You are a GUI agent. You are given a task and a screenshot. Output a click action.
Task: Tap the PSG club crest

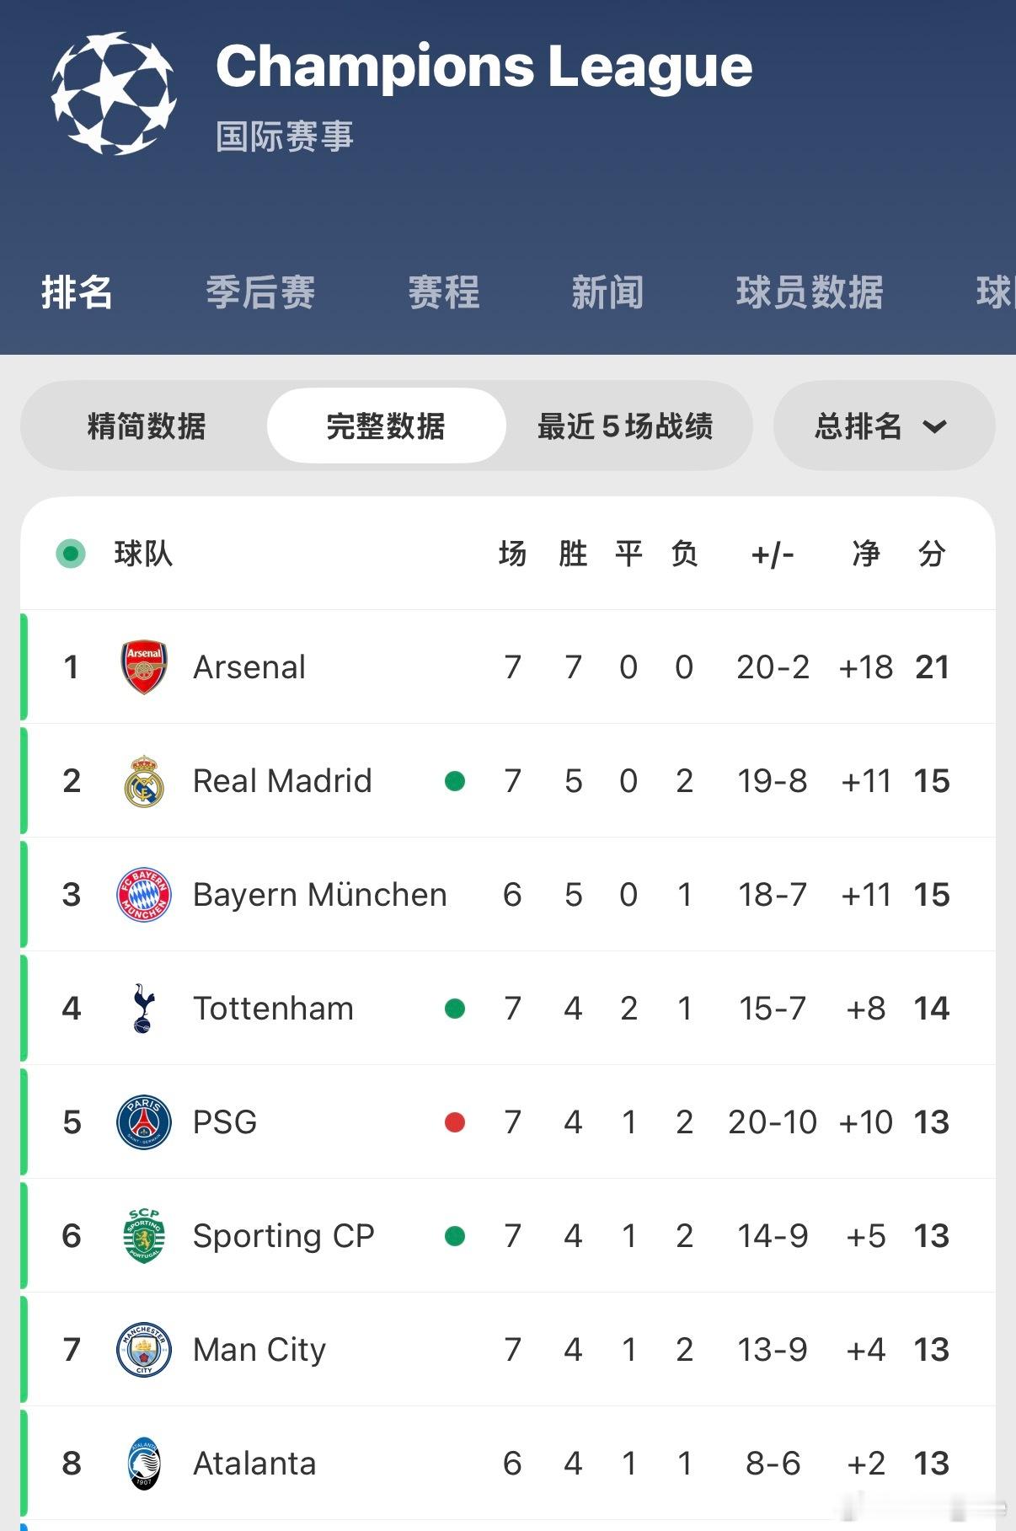point(144,1122)
